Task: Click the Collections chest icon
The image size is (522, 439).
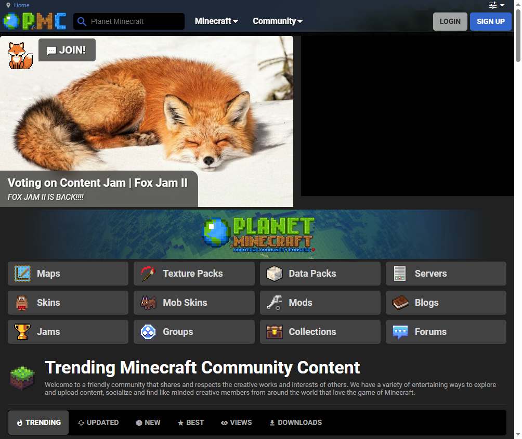Action: [275, 332]
